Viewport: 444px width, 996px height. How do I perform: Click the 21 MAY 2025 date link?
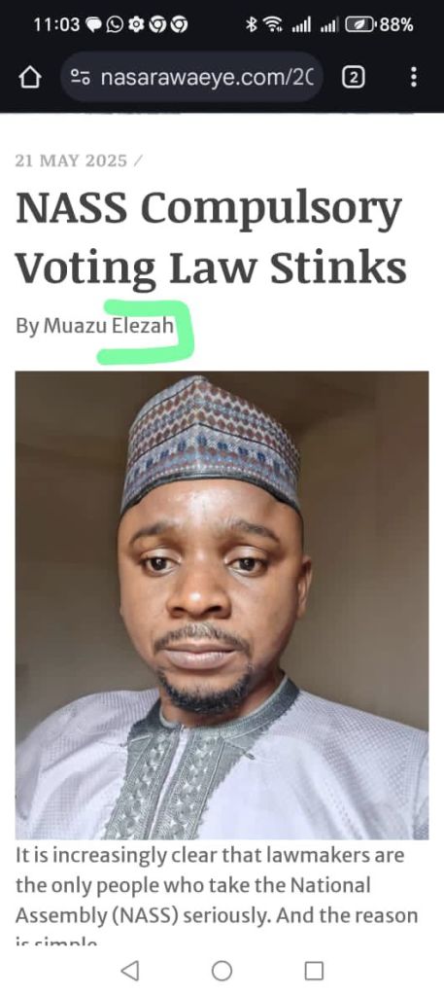click(x=71, y=160)
